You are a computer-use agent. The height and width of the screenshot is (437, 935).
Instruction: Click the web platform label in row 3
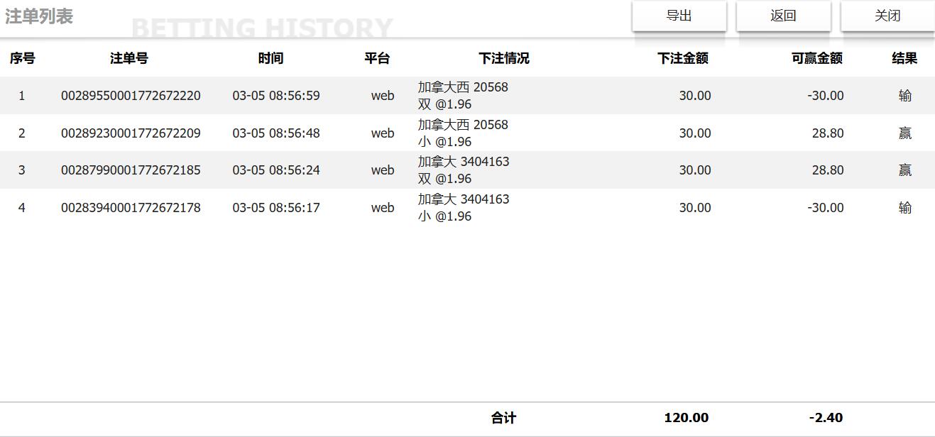[382, 170]
